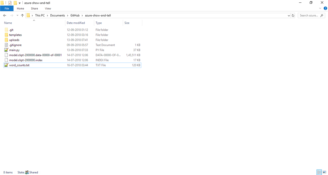Click the main.py file name
The image size is (328, 175).
point(14,50)
